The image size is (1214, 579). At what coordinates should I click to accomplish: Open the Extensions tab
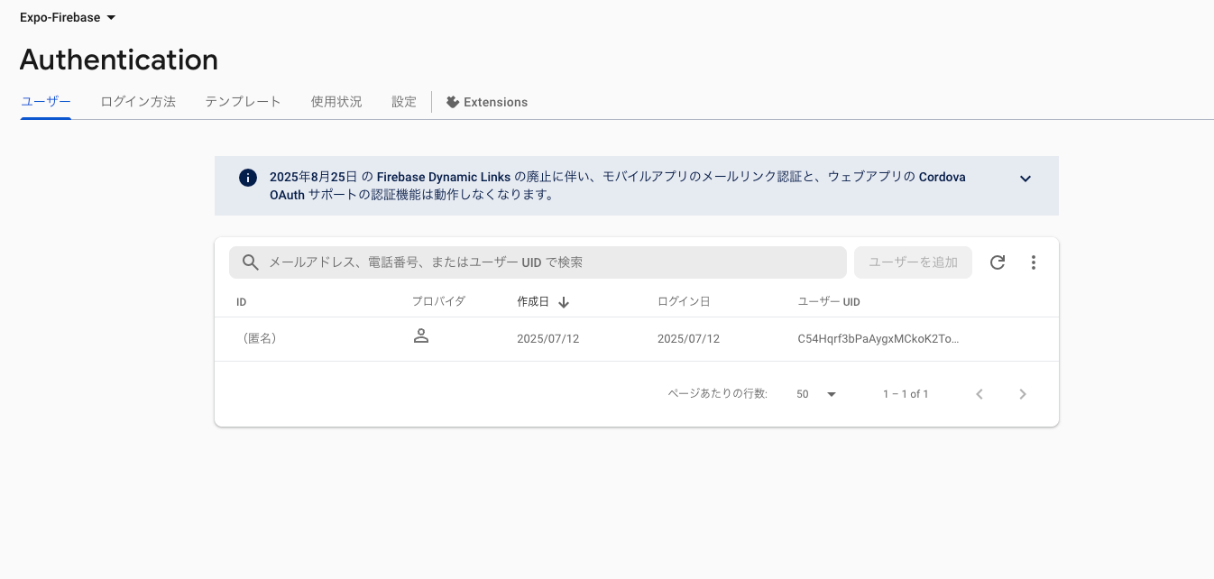click(x=487, y=102)
